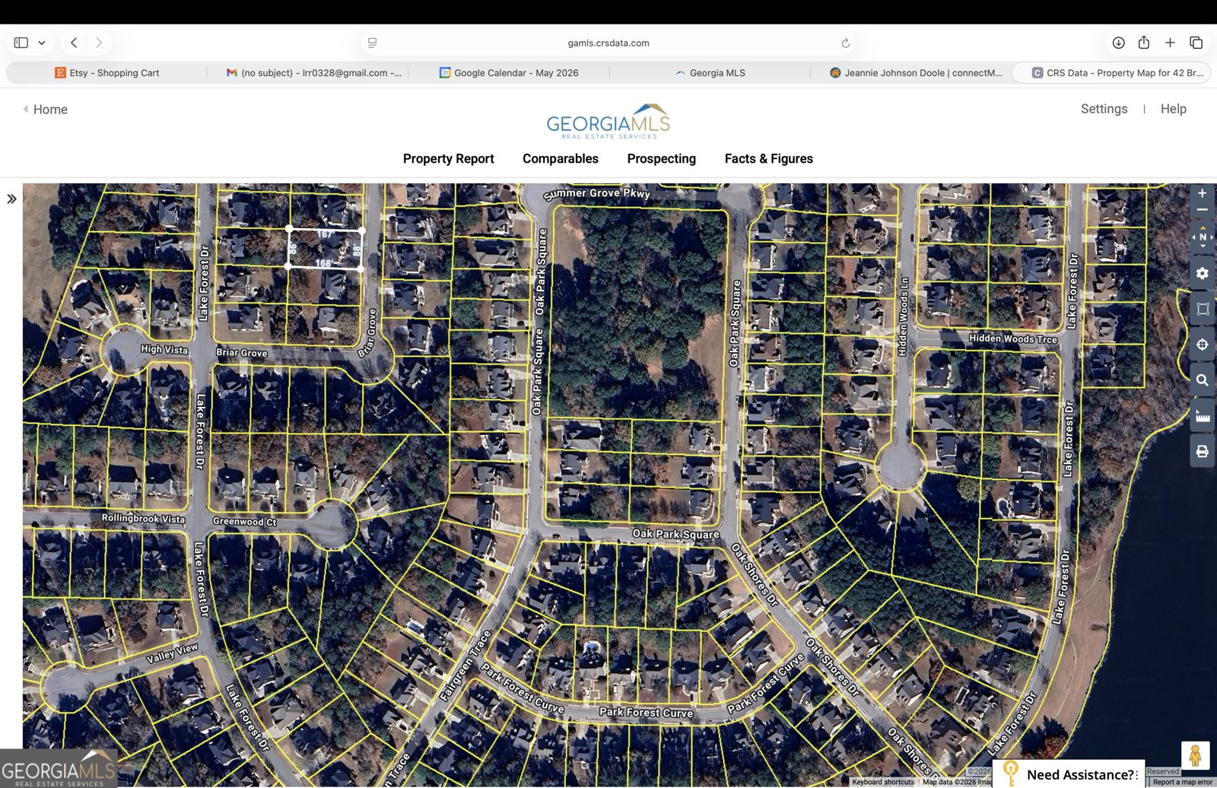
Task: Click the Valley View street label
Action: coord(172,653)
